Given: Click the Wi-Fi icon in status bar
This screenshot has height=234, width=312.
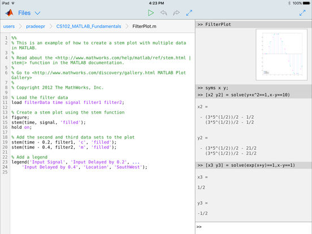Looking at the screenshot, I should point(13,3).
